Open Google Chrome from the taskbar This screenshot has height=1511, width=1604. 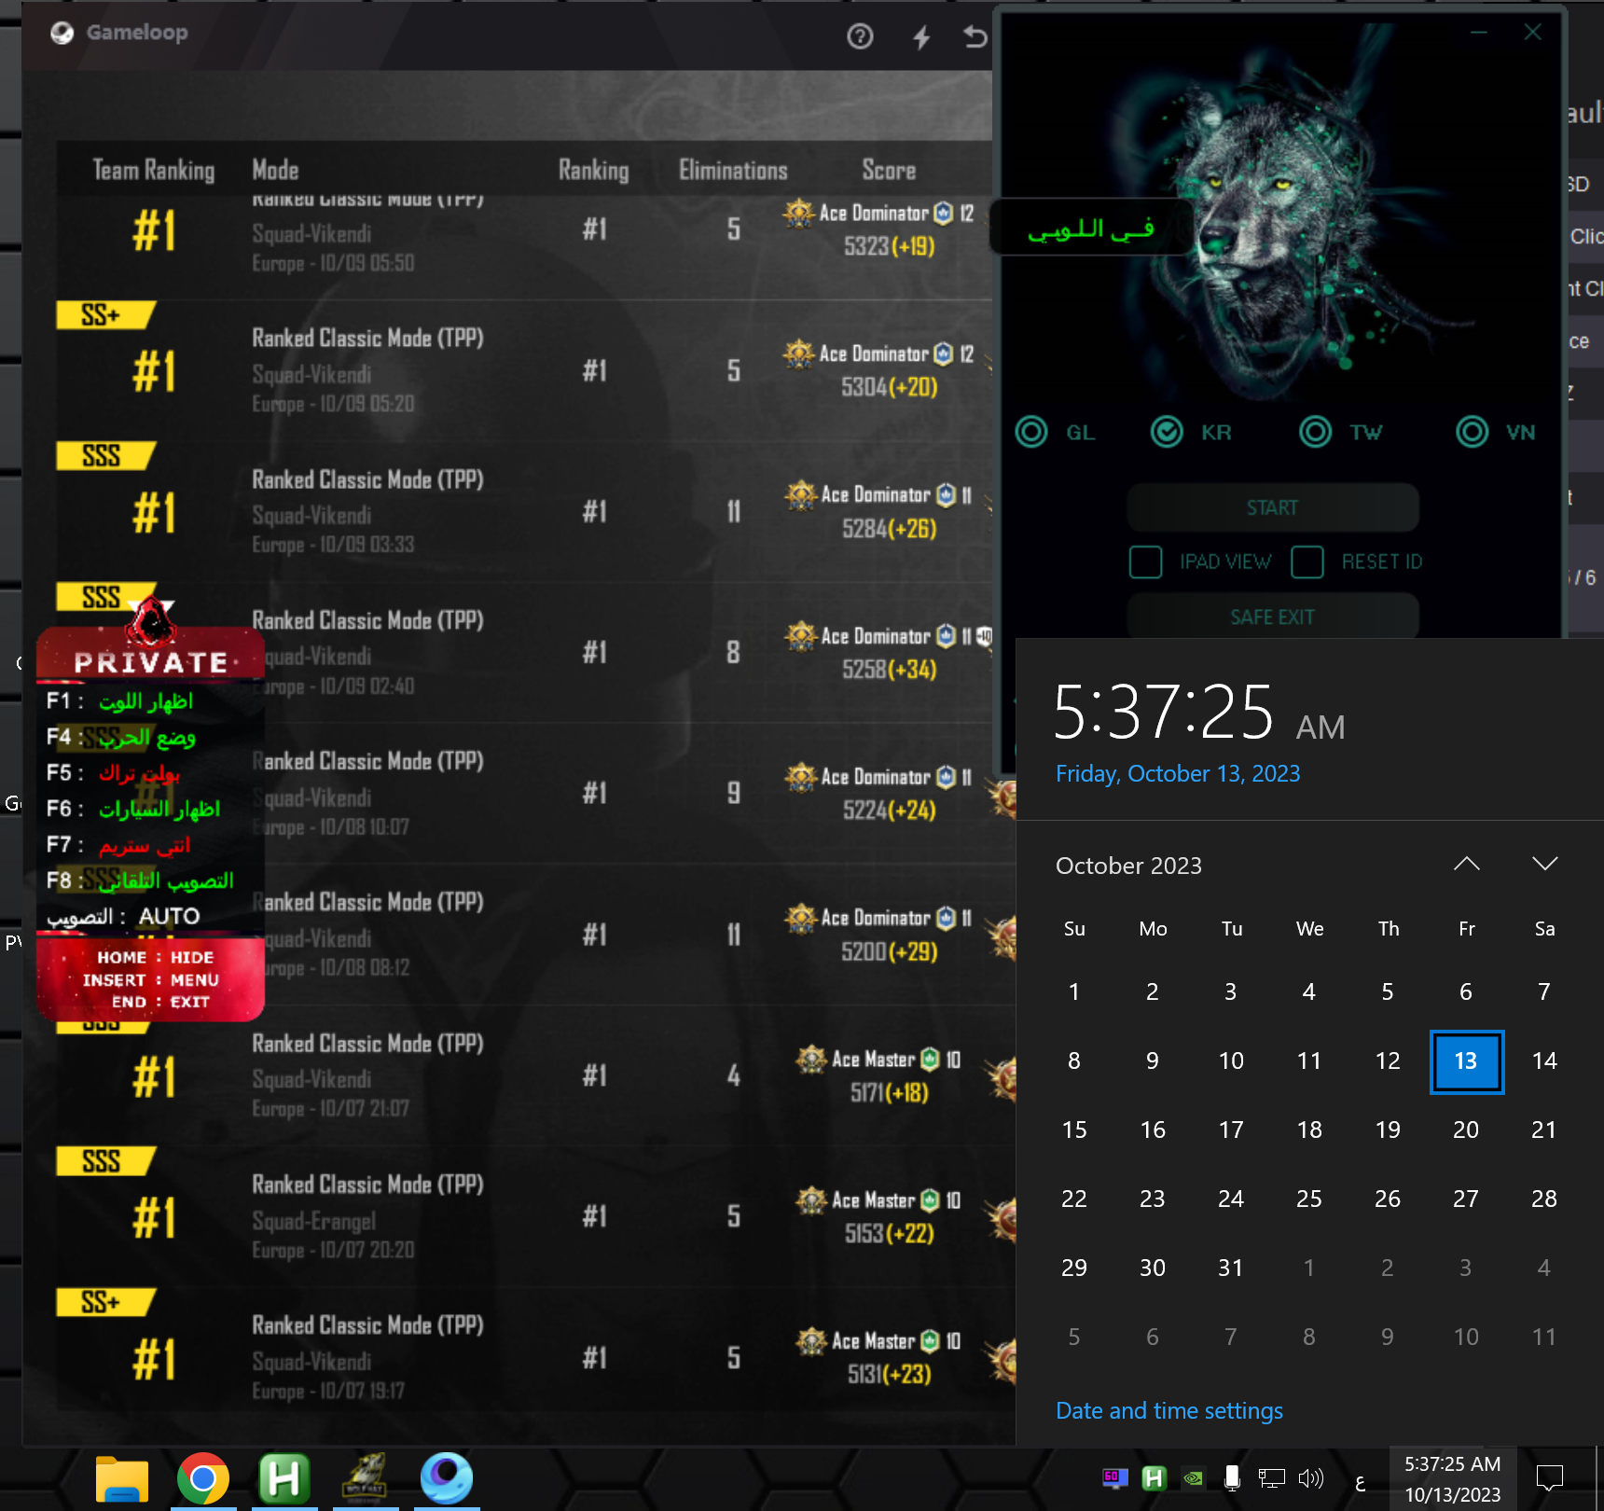pos(203,1479)
